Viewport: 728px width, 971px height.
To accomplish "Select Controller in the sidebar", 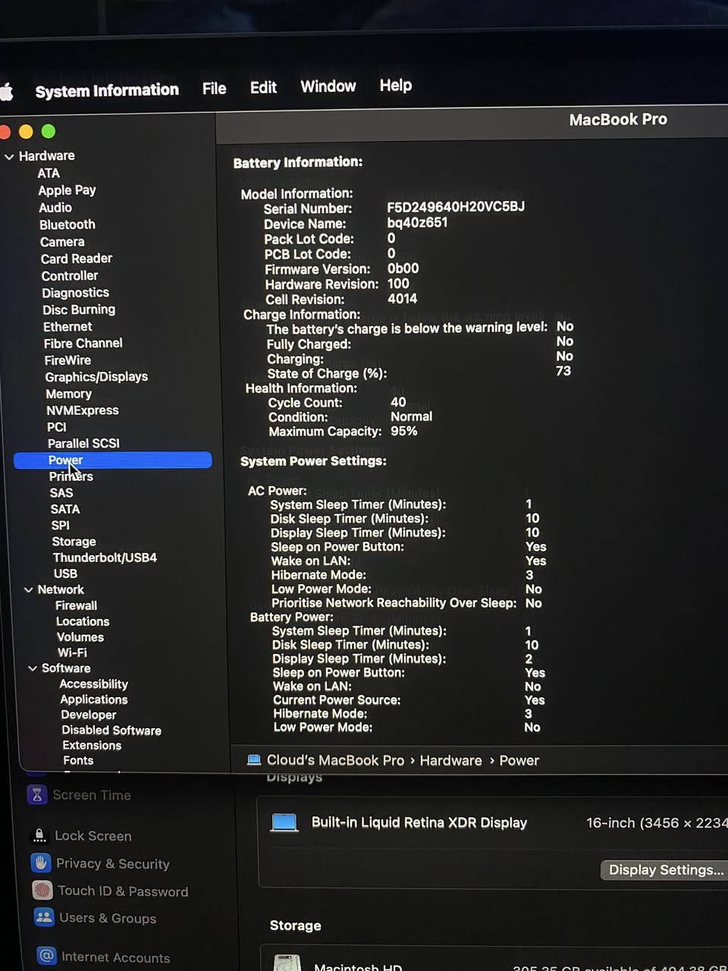I will point(70,275).
